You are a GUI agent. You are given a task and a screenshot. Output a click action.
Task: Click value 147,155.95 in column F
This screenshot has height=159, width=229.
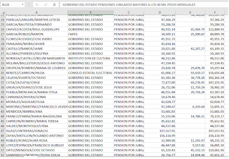coord(216,83)
